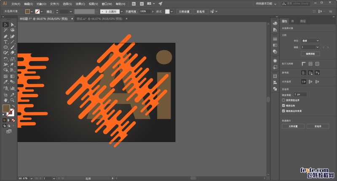Viewport: 337px width, 181px height.
Task: Activate the Zoom tool
Action: [x=13, y=100]
